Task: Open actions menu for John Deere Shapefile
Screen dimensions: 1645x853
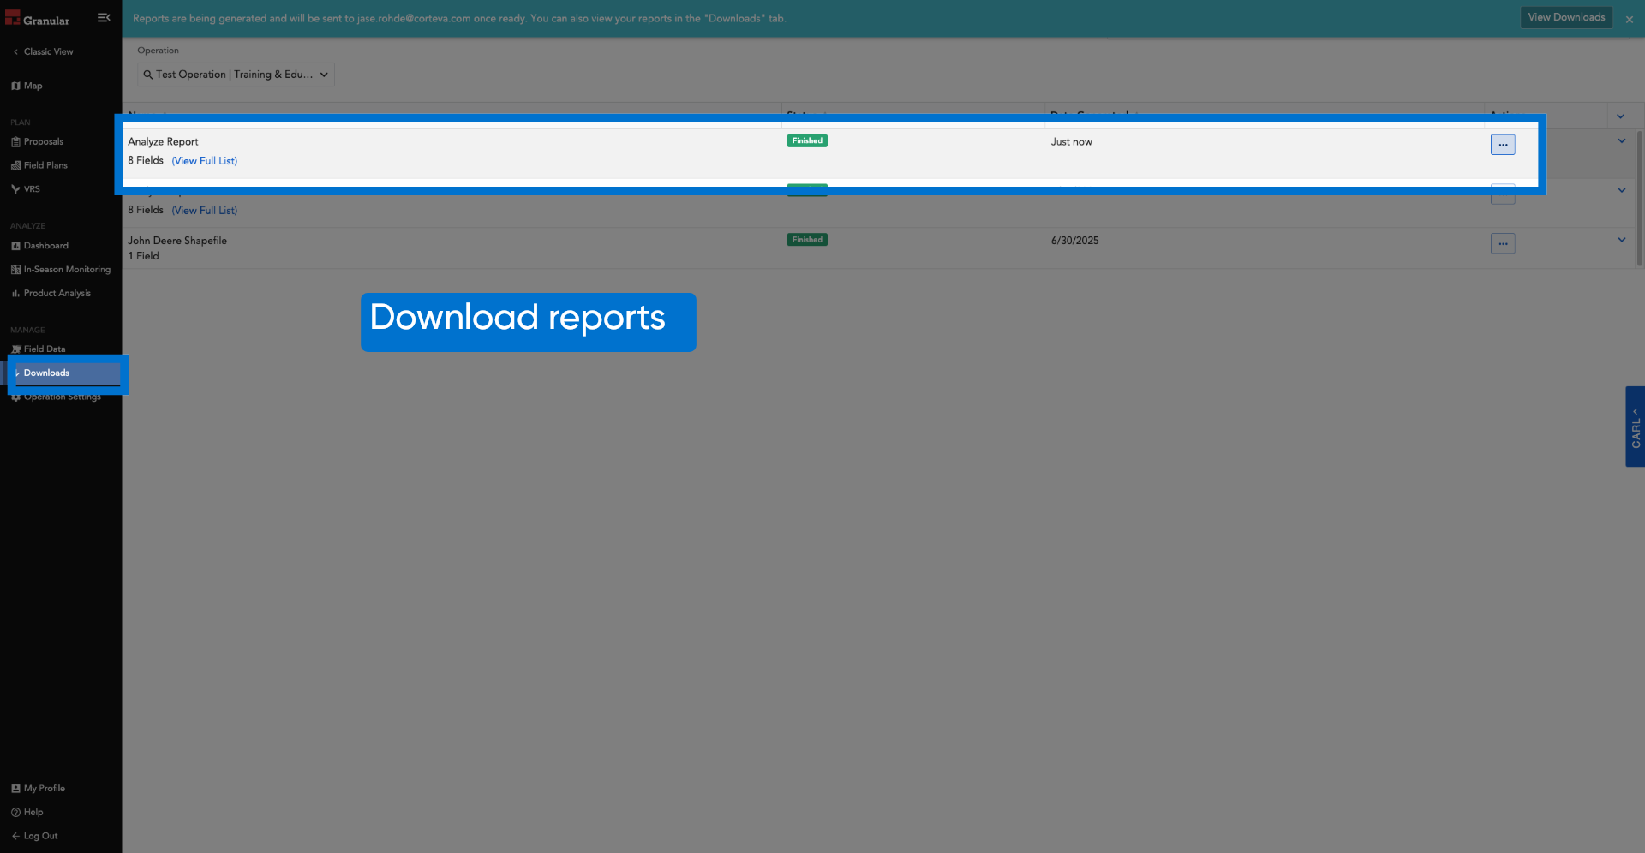Action: (1503, 243)
